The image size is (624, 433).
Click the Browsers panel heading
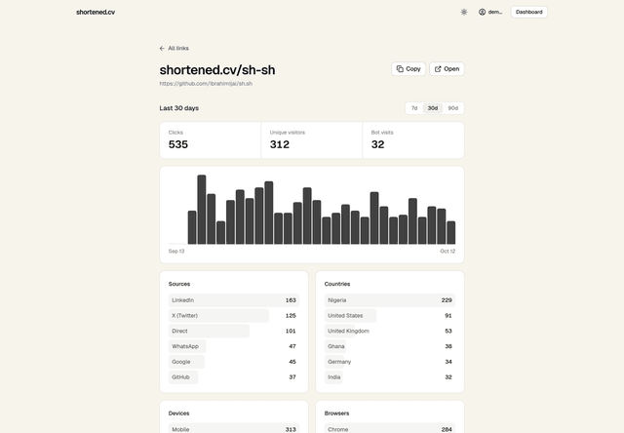pos(336,413)
